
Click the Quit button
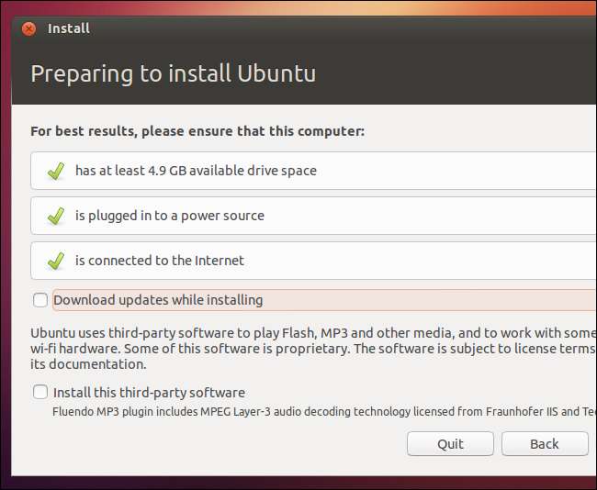450,443
